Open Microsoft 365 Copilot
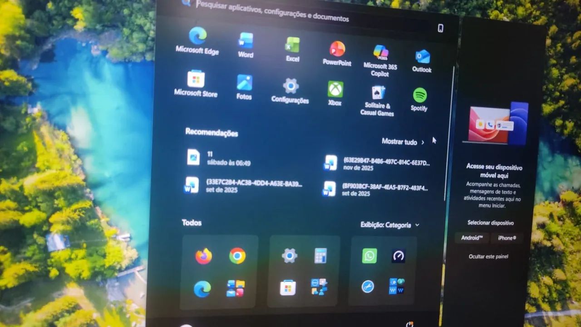This screenshot has width=581, height=327. [380, 60]
